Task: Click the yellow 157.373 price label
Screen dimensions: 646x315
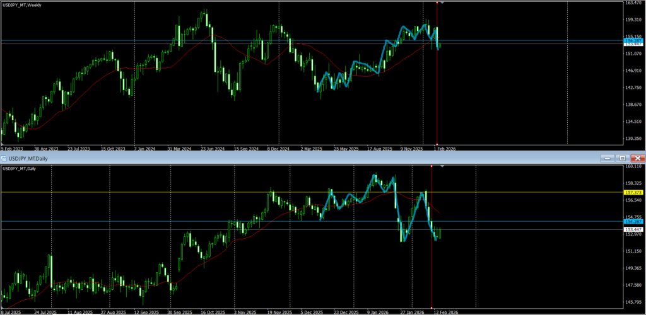Action: [x=632, y=192]
